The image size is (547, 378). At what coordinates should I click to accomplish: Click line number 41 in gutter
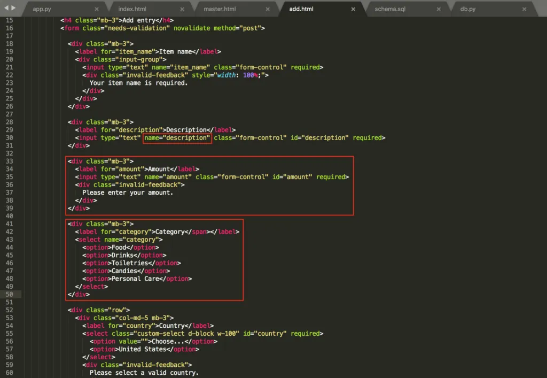(x=10, y=224)
